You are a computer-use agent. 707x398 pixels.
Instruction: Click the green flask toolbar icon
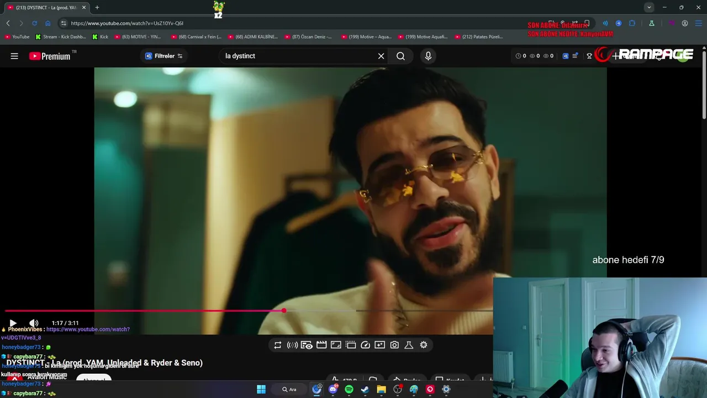tap(652, 23)
